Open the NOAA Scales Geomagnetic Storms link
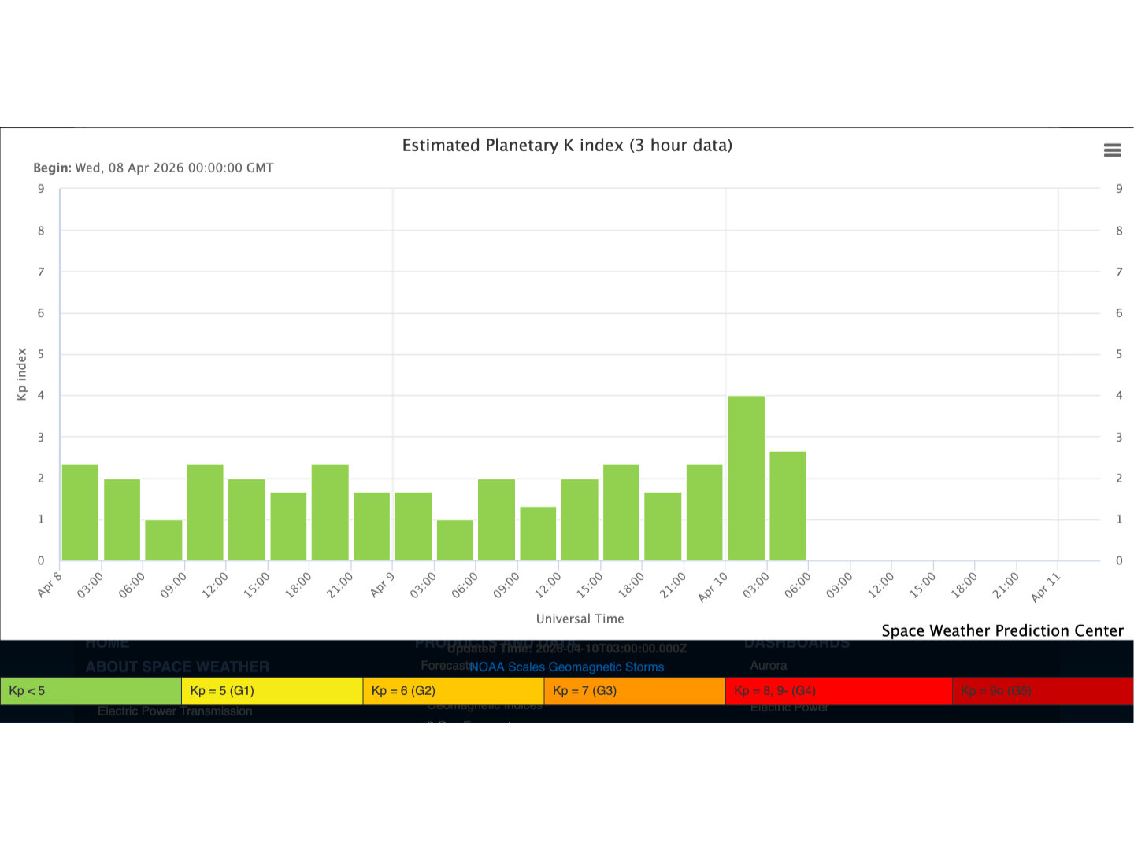The height and width of the screenshot is (850, 1134). (x=566, y=667)
